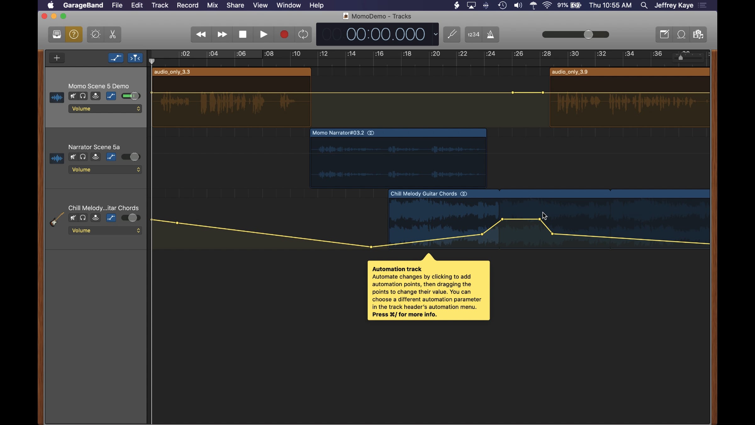This screenshot has width=755, height=425.
Task: Open Smart Controls dial icon
Action: pos(95,34)
